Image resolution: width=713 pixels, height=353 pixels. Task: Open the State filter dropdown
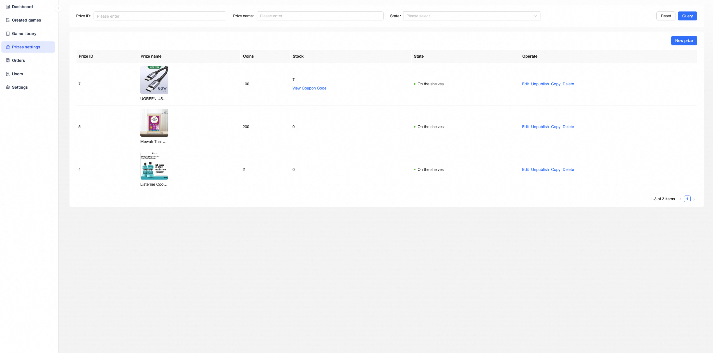coord(472,16)
